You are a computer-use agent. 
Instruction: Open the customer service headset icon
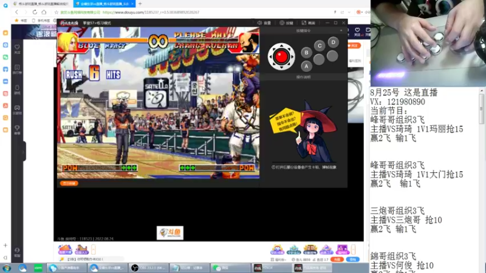click(17, 252)
